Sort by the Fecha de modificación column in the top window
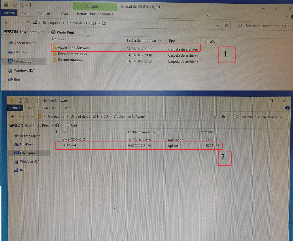293x241 pixels. click(144, 41)
